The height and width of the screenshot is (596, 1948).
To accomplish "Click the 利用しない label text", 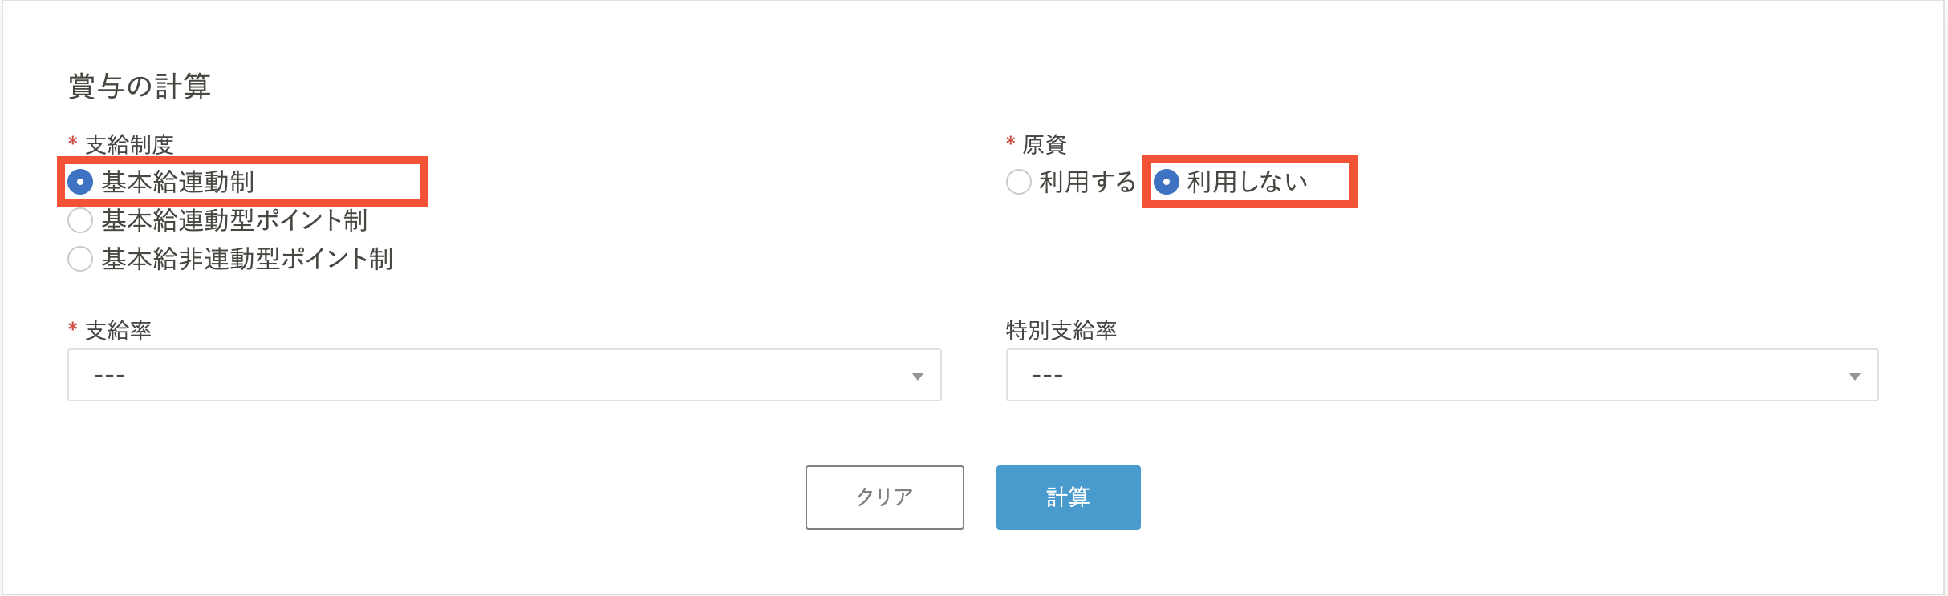I will (1248, 182).
